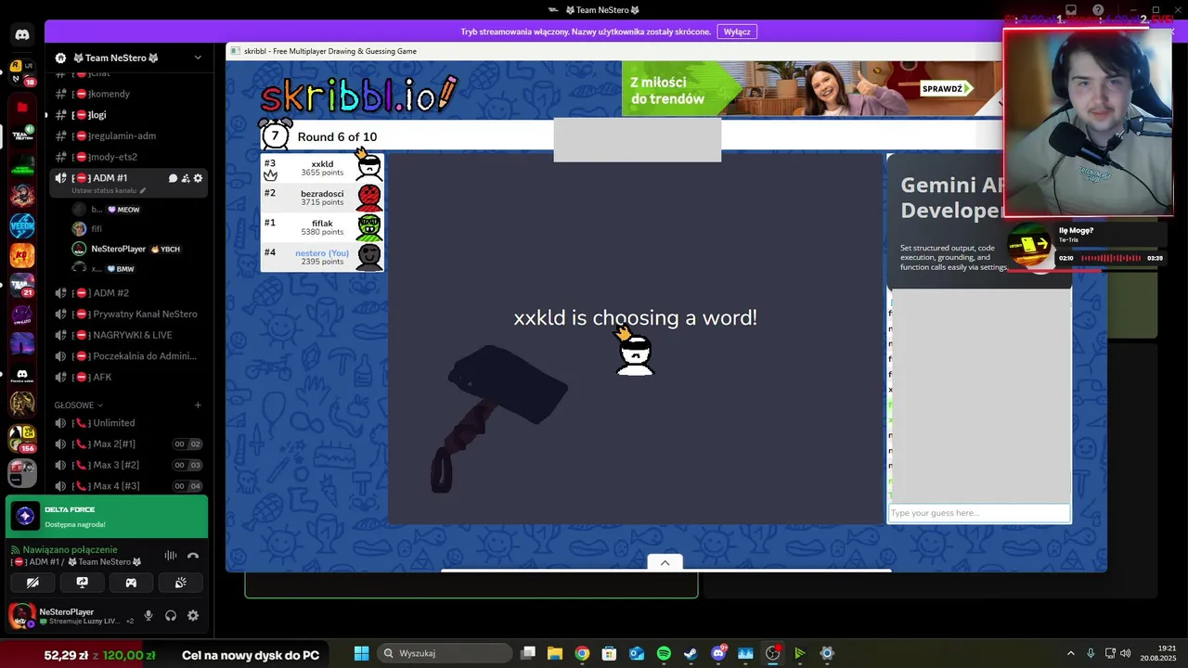Open the regulamin-adm channel

[x=128, y=135]
